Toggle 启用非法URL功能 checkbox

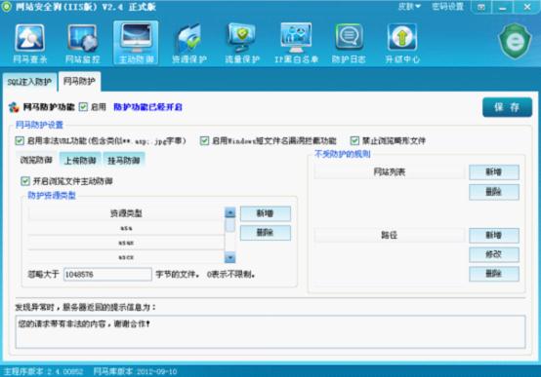click(x=20, y=140)
